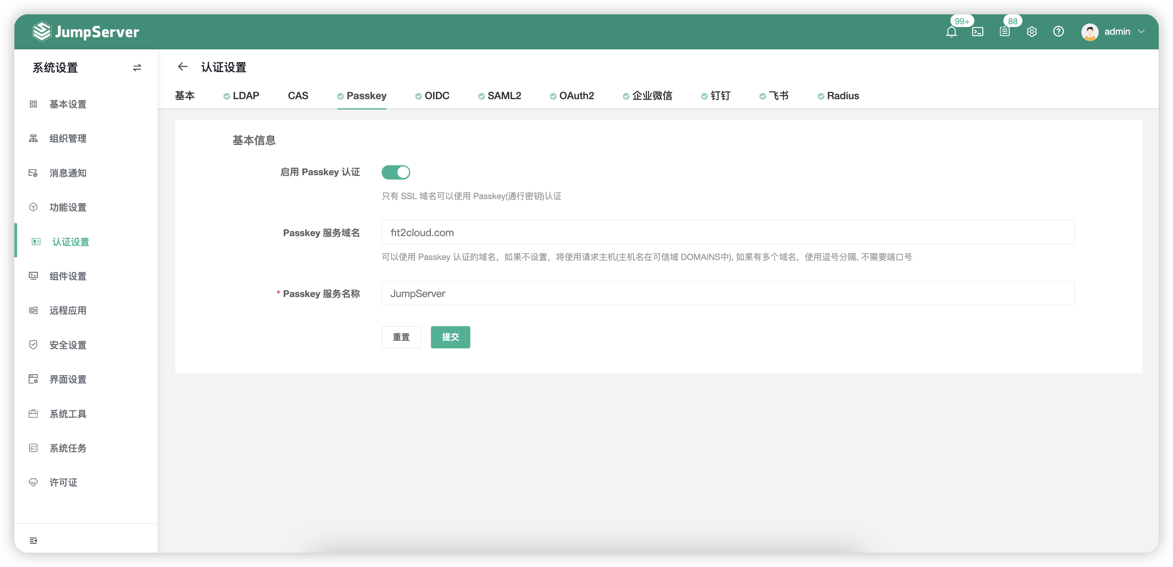The height and width of the screenshot is (567, 1173).
Task: Switch to the OAuth2 tab
Action: point(571,96)
